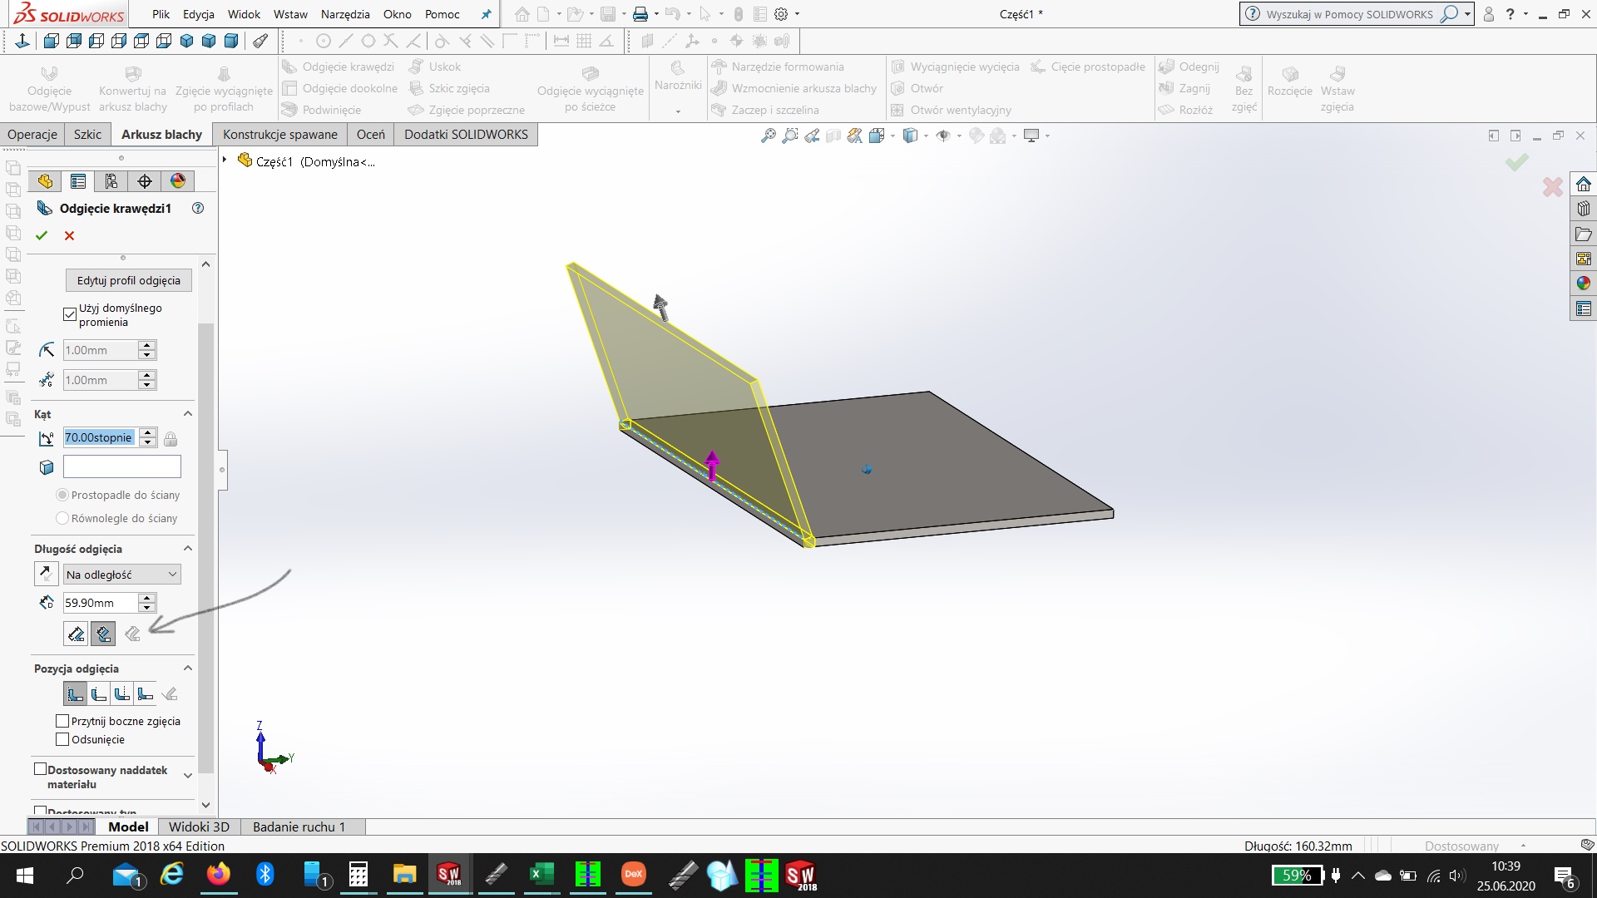The height and width of the screenshot is (898, 1597).
Task: Pin the SOLIDWORKS menu bar
Action: pos(486,14)
